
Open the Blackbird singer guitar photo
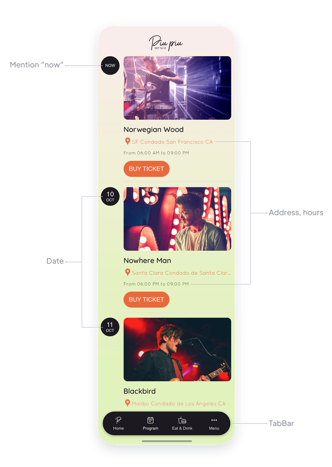tap(177, 349)
